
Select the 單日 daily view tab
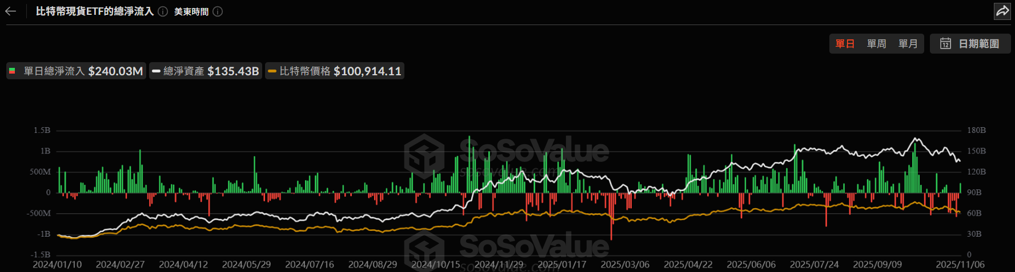845,44
